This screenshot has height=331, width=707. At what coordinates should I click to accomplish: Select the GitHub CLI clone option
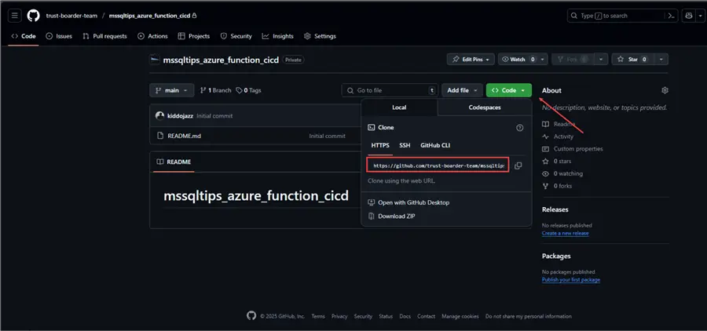435,145
